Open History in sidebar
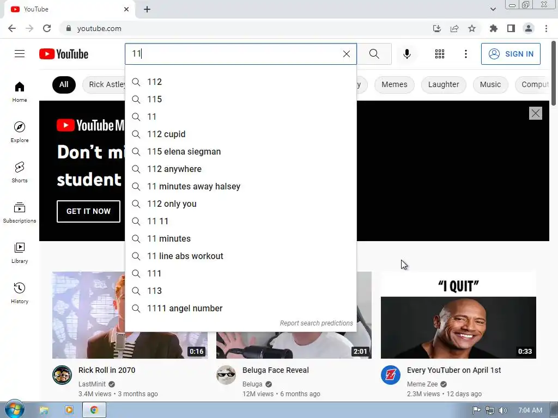Viewport: 558px width, 418px height. click(20, 293)
